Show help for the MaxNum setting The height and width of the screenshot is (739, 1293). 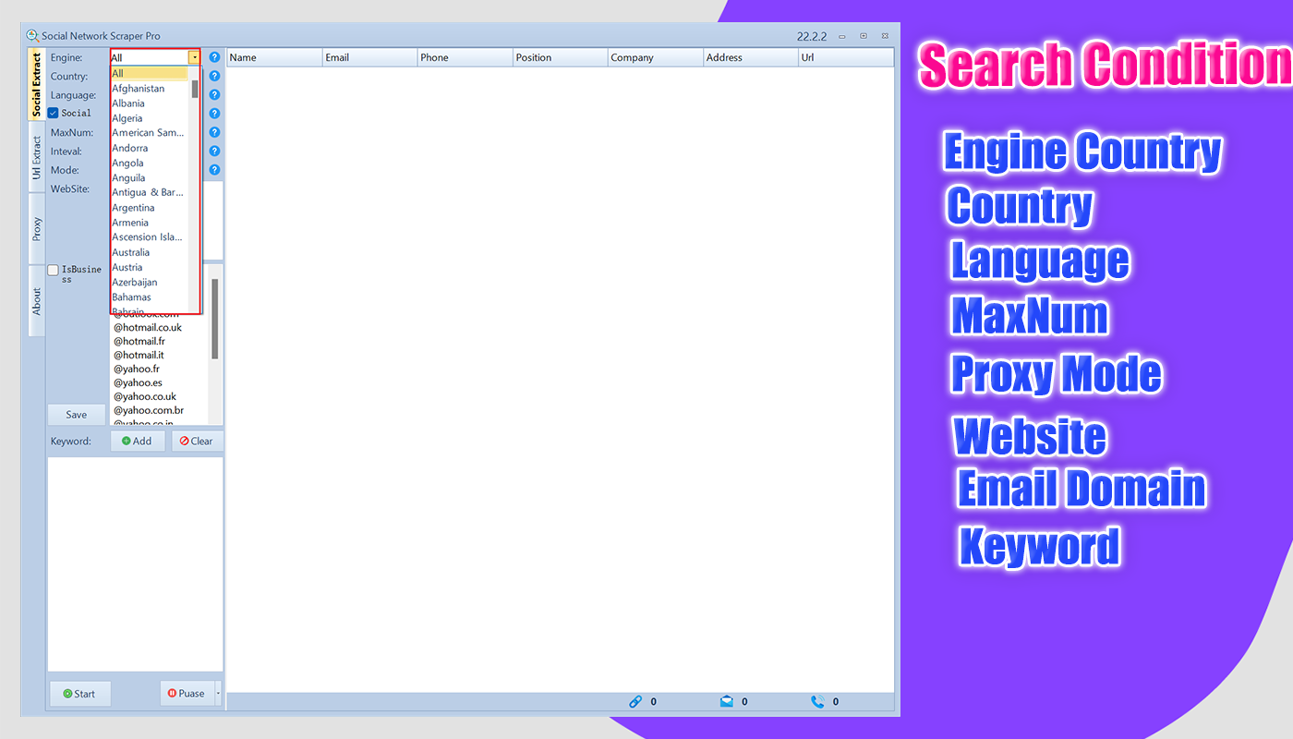[214, 132]
